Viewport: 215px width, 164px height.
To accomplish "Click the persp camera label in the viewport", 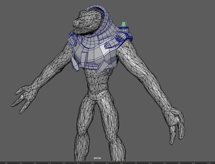I will click(97, 158).
